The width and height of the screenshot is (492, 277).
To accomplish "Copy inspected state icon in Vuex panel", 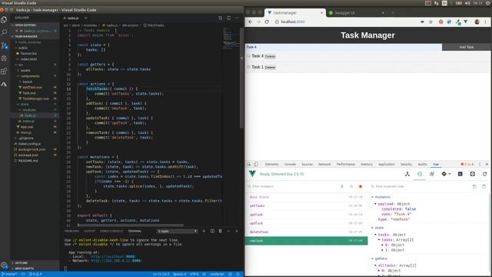I will tap(474, 186).
